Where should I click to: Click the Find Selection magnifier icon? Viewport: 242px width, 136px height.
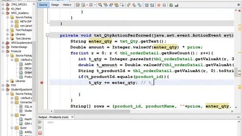pos(100,5)
